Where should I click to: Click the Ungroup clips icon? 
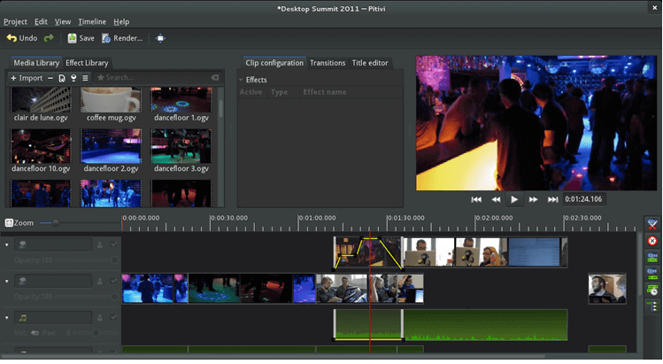click(652, 274)
